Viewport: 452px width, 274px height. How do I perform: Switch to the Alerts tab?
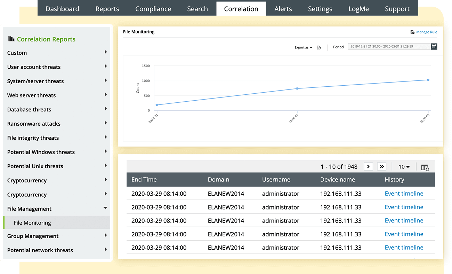tap(283, 9)
